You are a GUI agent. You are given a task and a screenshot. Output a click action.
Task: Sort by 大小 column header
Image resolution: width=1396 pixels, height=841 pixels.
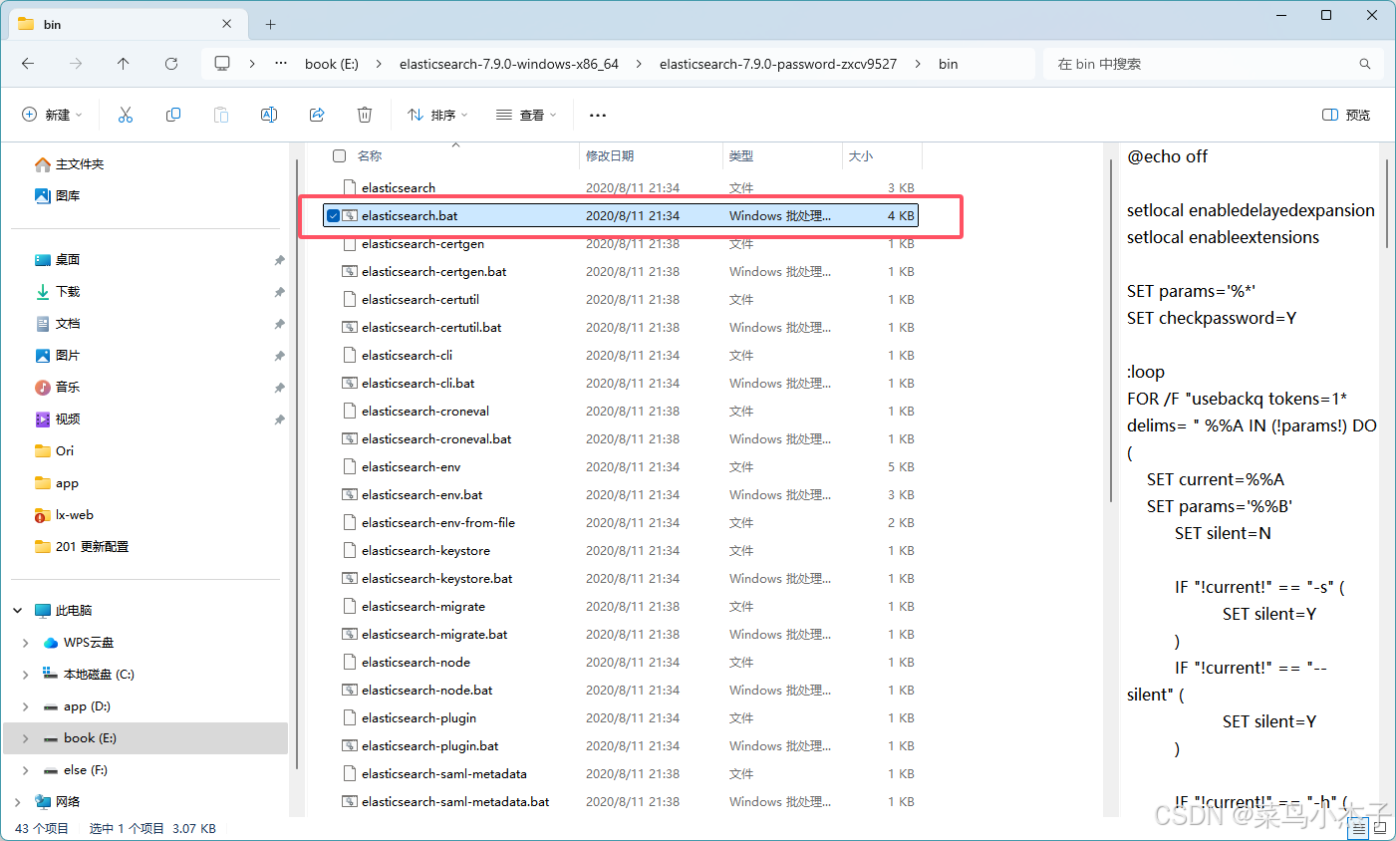coord(861,155)
